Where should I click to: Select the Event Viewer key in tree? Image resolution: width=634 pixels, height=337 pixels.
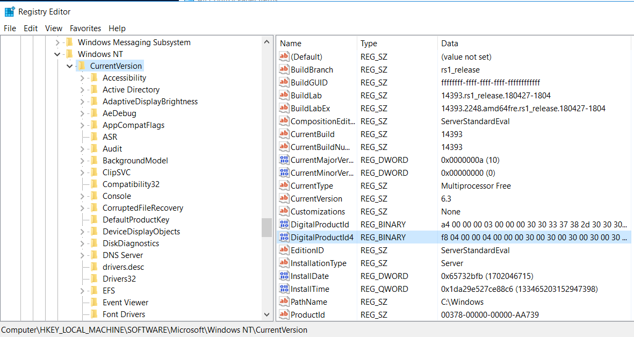point(125,303)
